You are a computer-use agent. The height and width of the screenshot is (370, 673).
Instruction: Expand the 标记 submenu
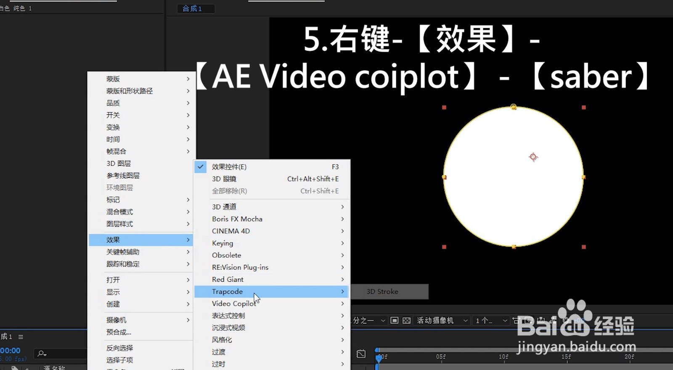pos(141,200)
